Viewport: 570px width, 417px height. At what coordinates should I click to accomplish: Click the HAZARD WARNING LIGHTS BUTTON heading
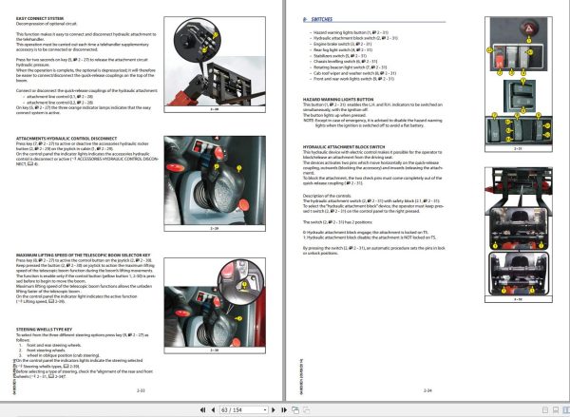338,99
